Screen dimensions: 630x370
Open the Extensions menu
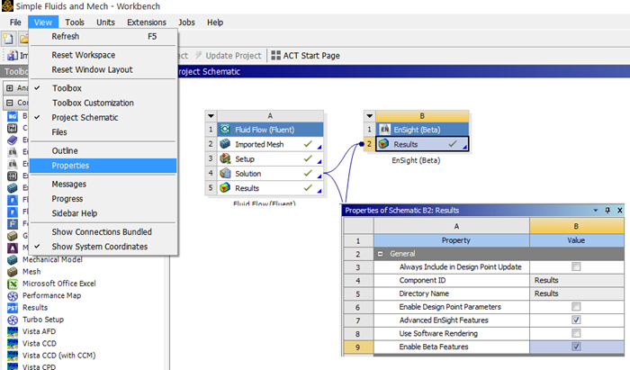click(x=147, y=23)
